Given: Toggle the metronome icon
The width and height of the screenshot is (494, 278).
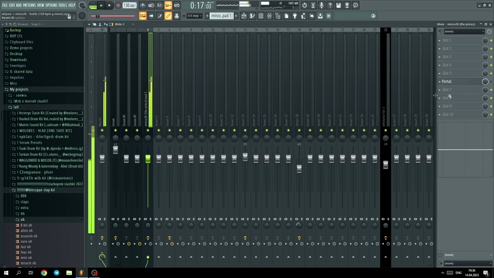Looking at the screenshot, I should click(x=143, y=5).
